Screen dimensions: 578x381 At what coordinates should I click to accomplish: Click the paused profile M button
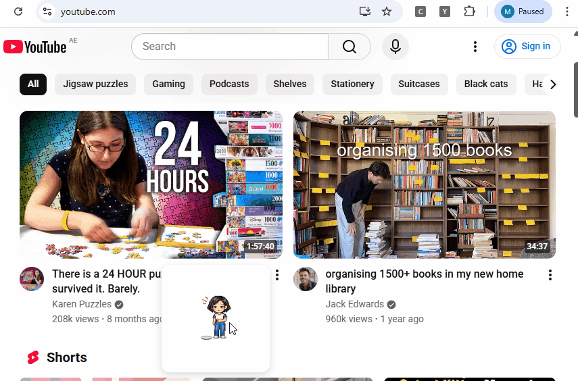(523, 11)
